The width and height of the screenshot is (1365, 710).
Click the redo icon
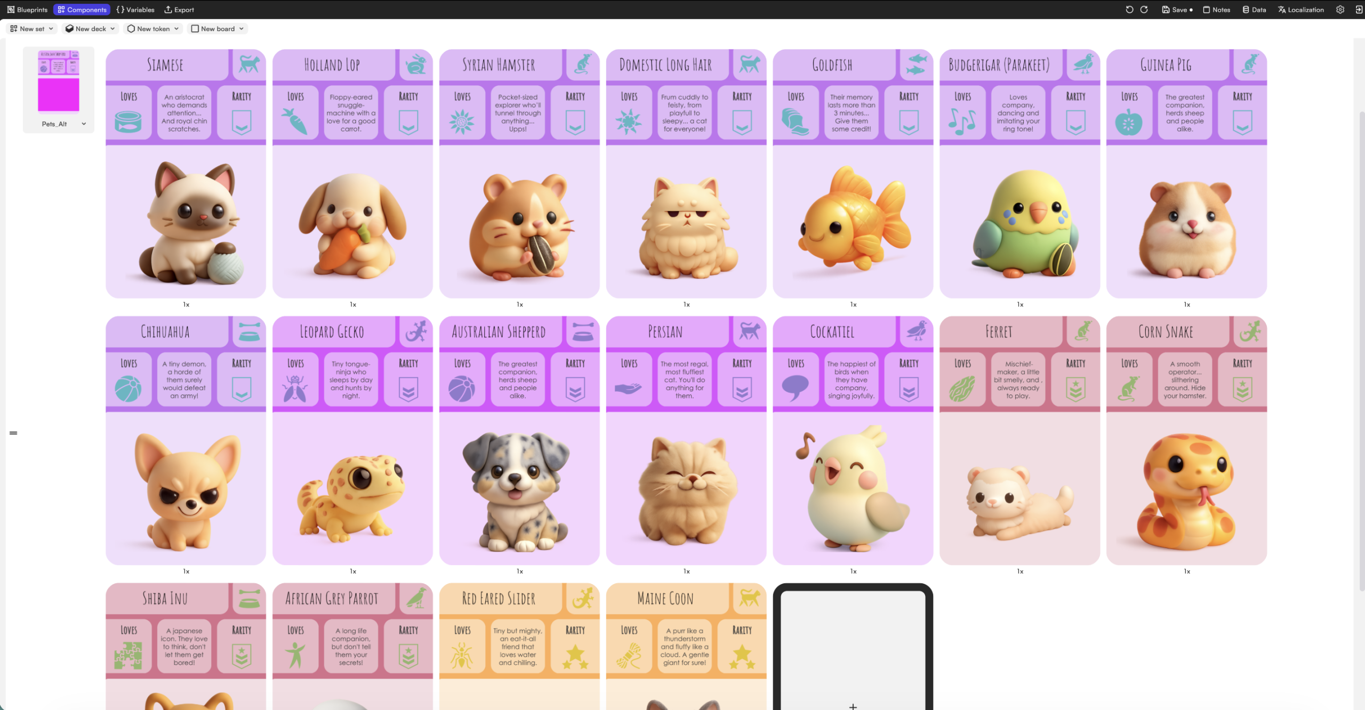(1144, 10)
